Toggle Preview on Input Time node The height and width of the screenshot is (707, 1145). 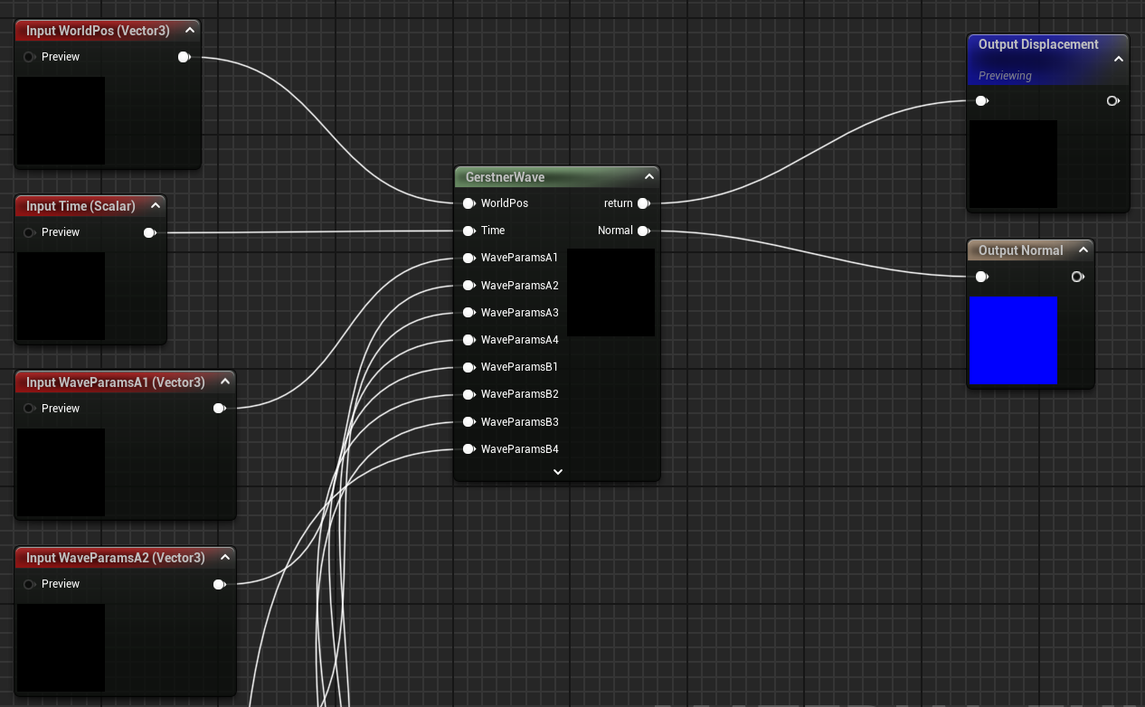pyautogui.click(x=30, y=232)
